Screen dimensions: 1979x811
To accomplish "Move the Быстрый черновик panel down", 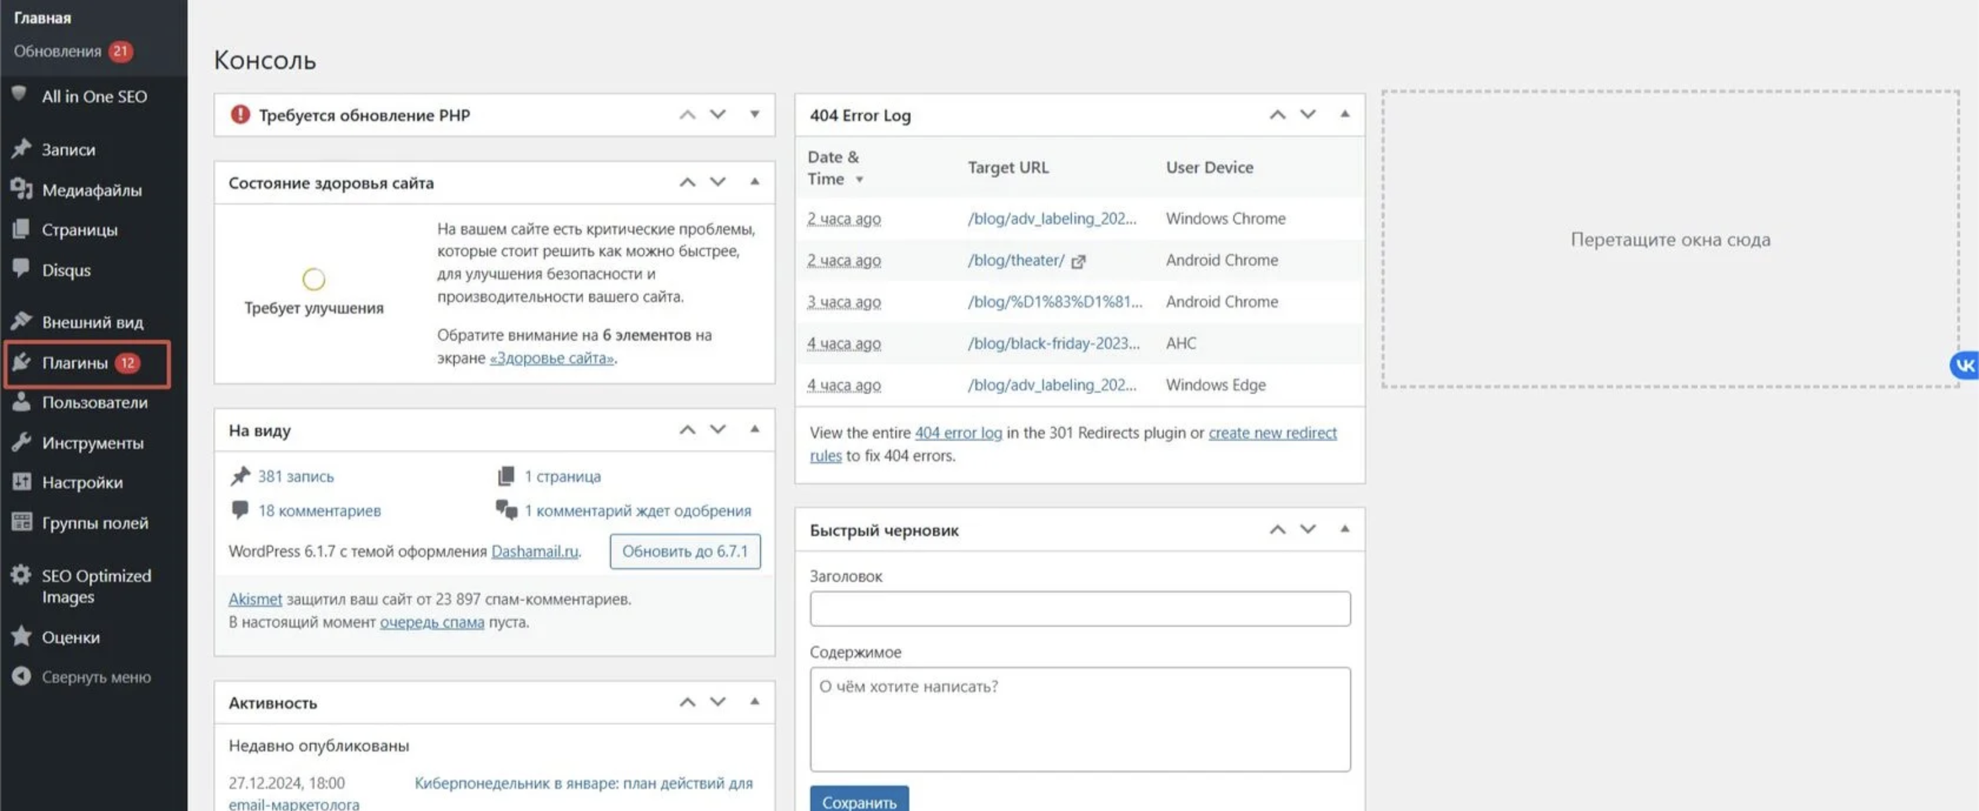I will click(1308, 529).
